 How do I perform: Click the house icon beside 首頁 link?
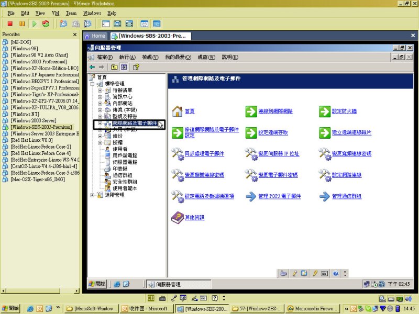pyautogui.click(x=177, y=111)
